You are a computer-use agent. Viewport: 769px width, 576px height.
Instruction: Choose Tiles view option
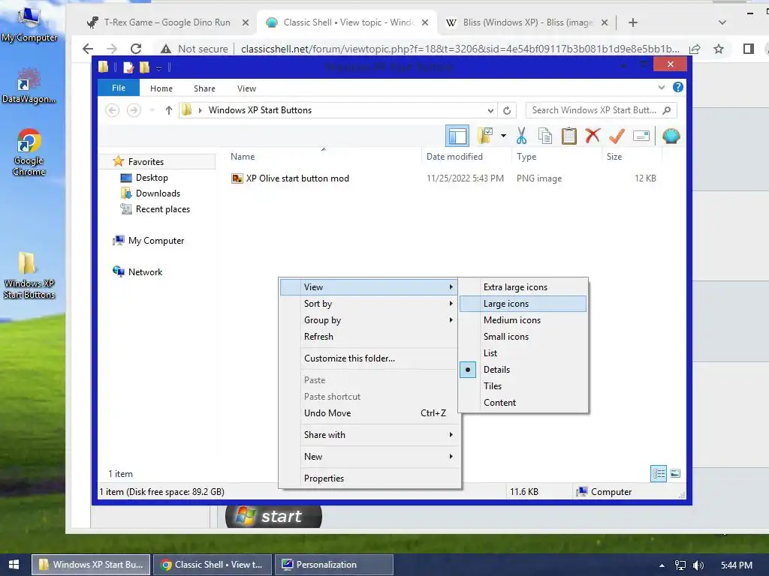(x=523, y=386)
